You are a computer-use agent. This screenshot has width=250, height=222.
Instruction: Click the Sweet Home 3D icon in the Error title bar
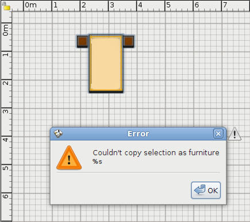[x=58, y=133]
